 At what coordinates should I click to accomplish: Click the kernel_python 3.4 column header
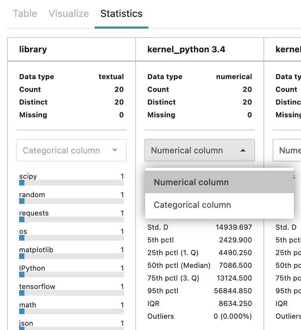point(186,49)
